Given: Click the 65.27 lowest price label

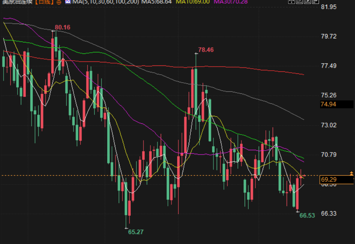Looking at the screenshot, I should (x=136, y=232).
